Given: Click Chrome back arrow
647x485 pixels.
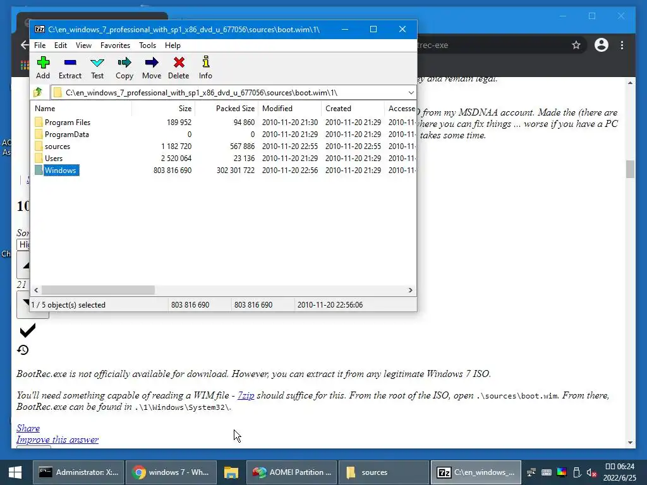Looking at the screenshot, I should [x=25, y=45].
